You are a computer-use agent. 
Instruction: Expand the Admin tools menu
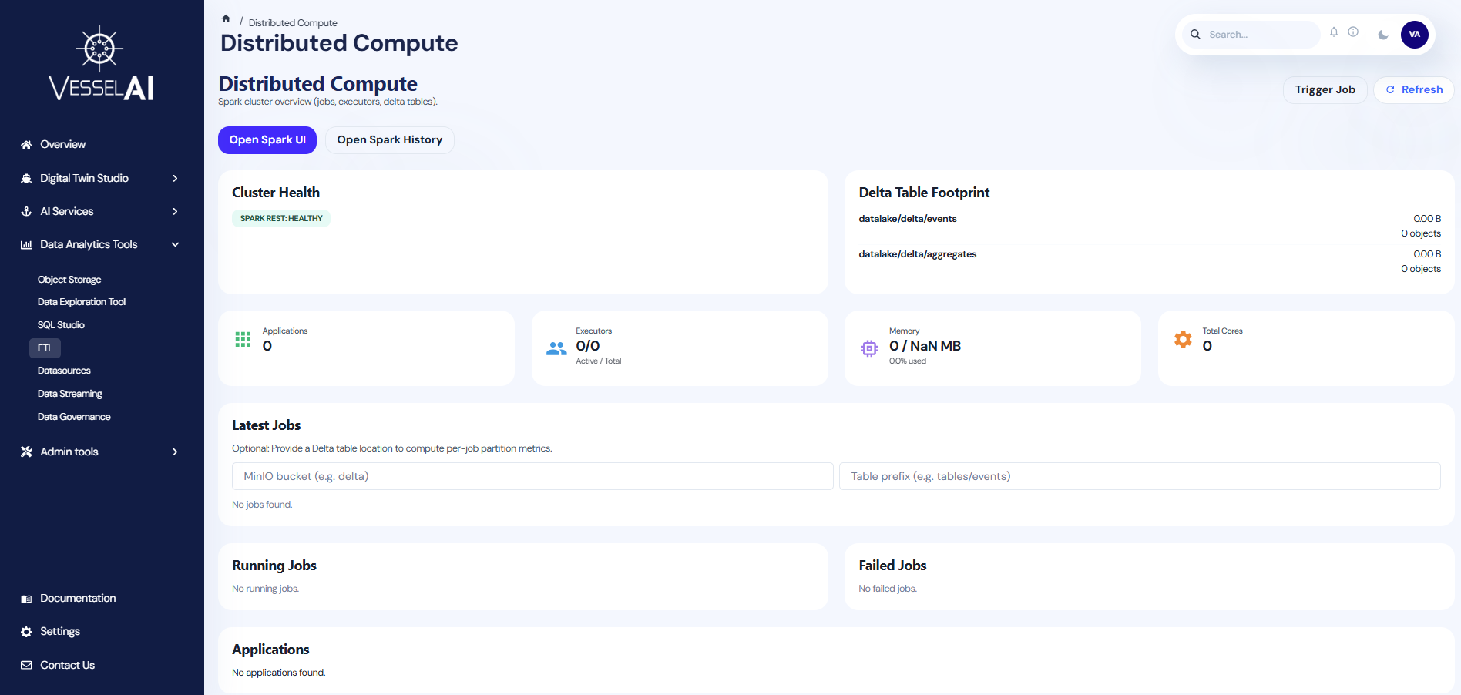click(x=100, y=452)
